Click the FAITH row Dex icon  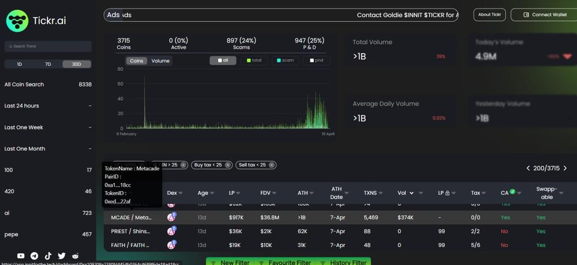(171, 245)
